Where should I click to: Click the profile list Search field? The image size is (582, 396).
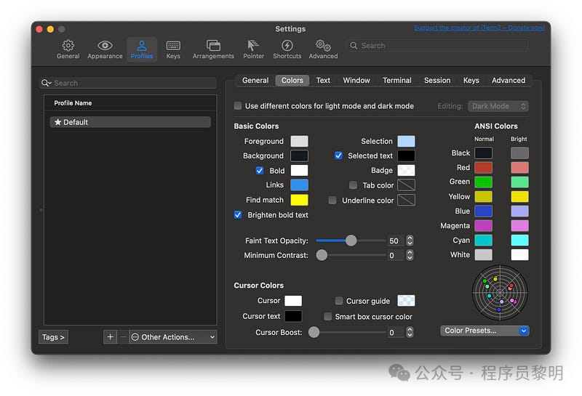coord(128,83)
